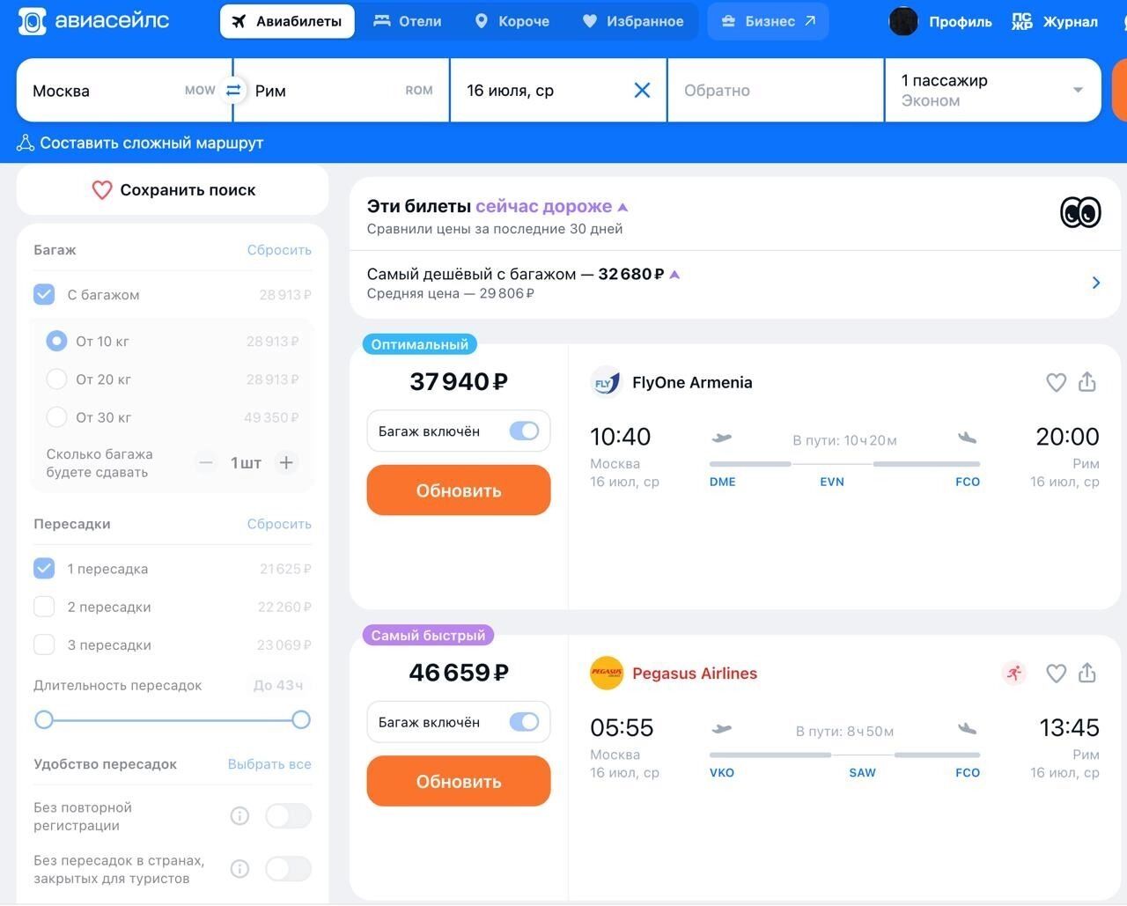This screenshot has height=906, width=1127.
Task: Enable no transfers in closed countries switch
Action: [288, 869]
